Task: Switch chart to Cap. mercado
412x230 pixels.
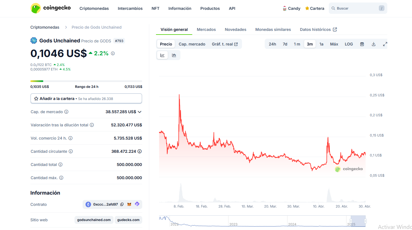Action: pyautogui.click(x=192, y=44)
